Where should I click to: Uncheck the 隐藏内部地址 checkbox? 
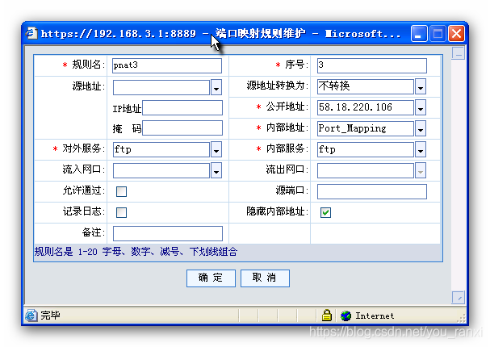point(325,212)
